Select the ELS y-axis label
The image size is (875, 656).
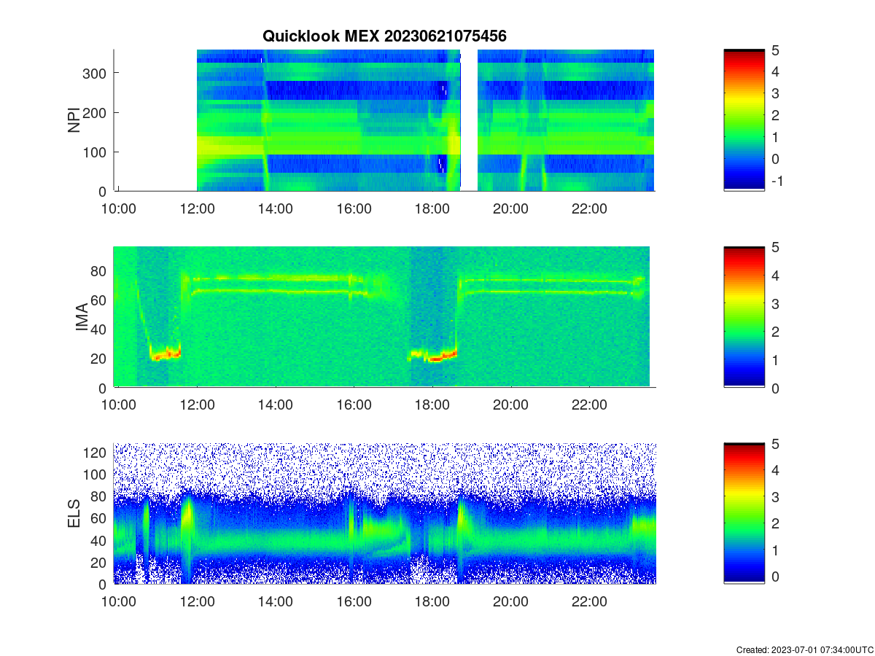pos(75,514)
